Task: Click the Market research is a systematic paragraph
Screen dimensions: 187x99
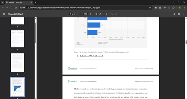Action: (111, 93)
